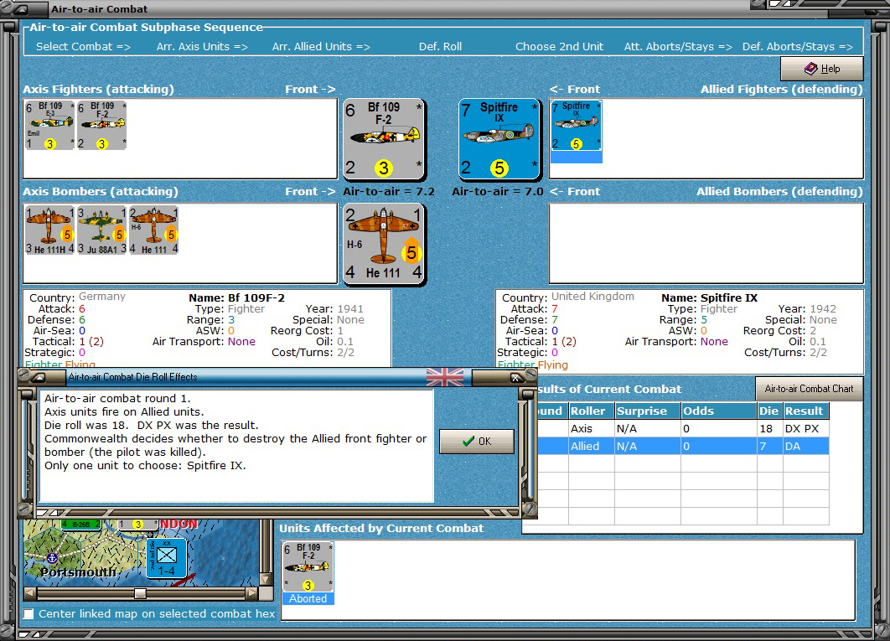
Task: Open the Help button
Action: pos(821,69)
